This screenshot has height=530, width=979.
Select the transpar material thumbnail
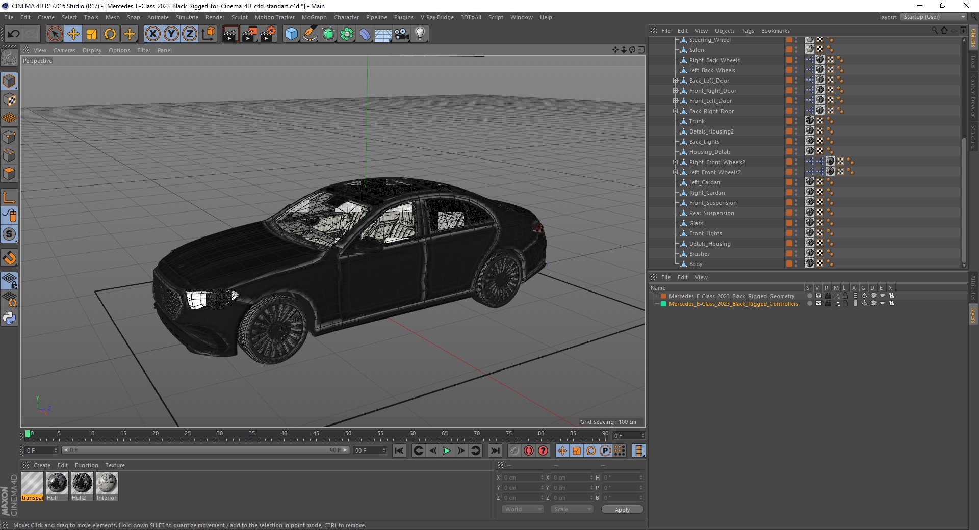(32, 486)
